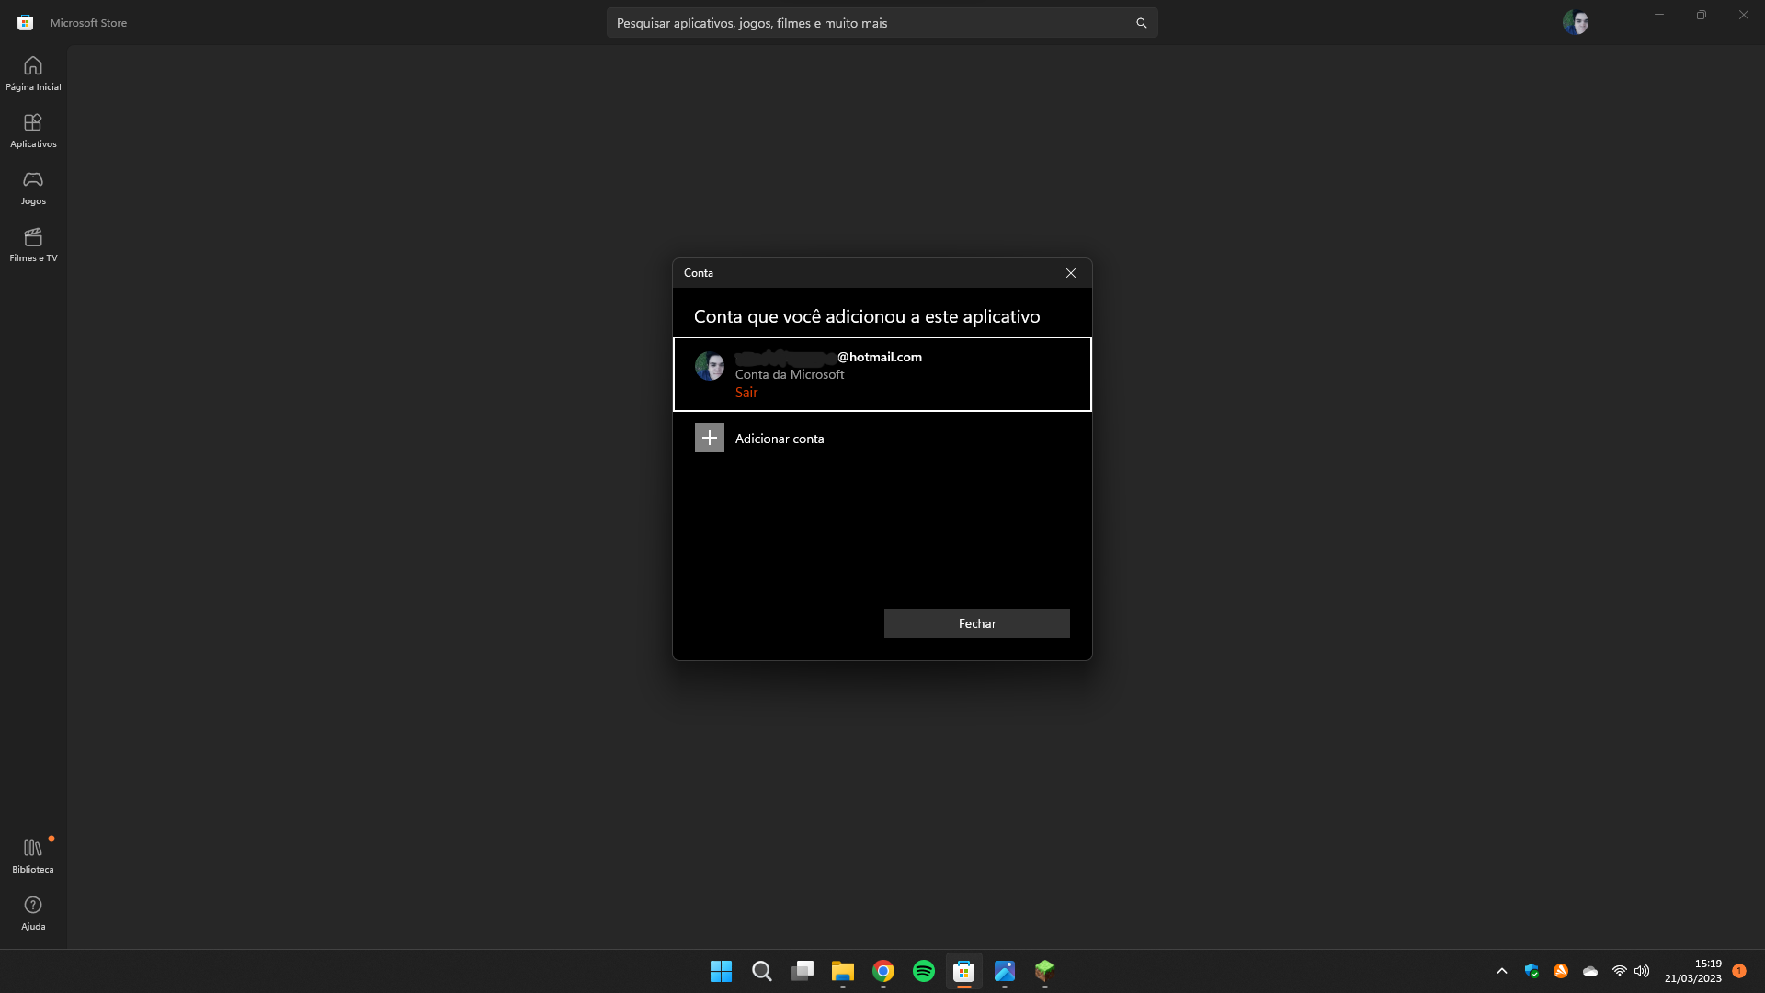Open Google Chrome from the taskbar

(882, 971)
